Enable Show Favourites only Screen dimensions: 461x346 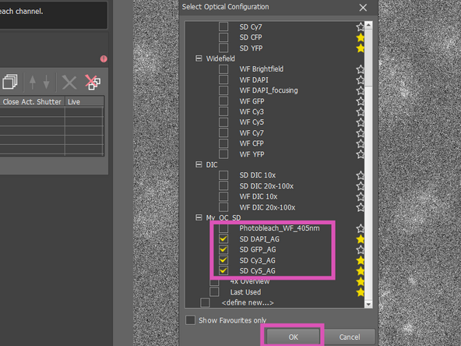tap(190, 320)
